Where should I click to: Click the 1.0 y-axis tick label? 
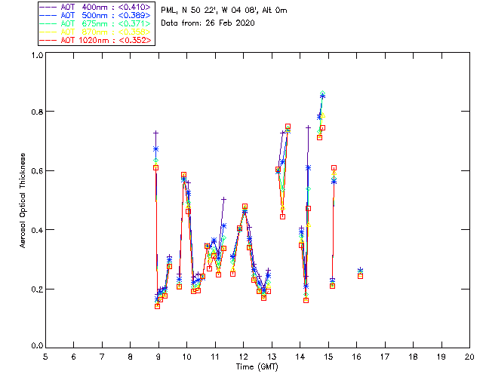pyautogui.click(x=37, y=55)
